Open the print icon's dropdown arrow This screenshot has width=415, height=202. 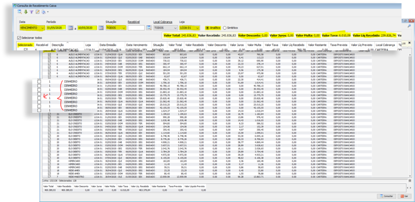[x=48, y=12]
